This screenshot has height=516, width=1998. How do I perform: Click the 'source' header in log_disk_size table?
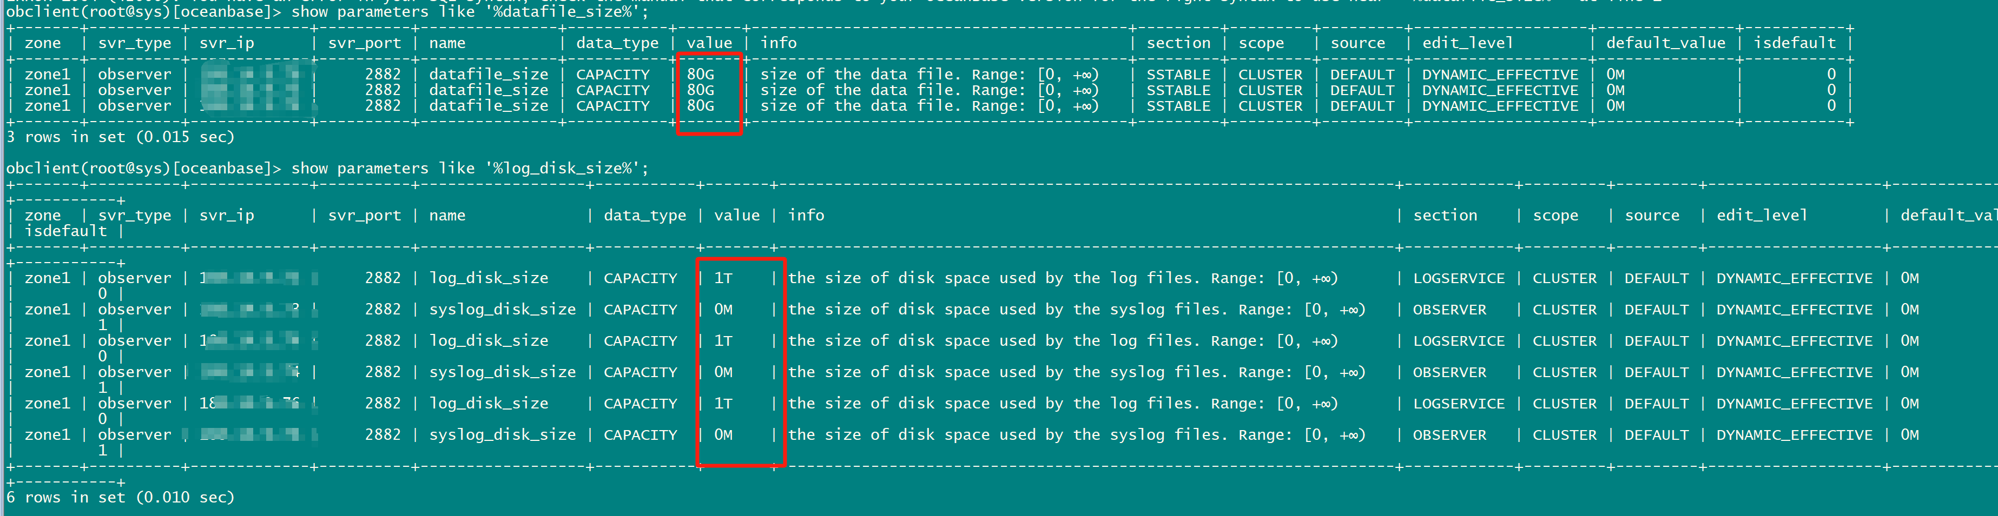pyautogui.click(x=1652, y=216)
